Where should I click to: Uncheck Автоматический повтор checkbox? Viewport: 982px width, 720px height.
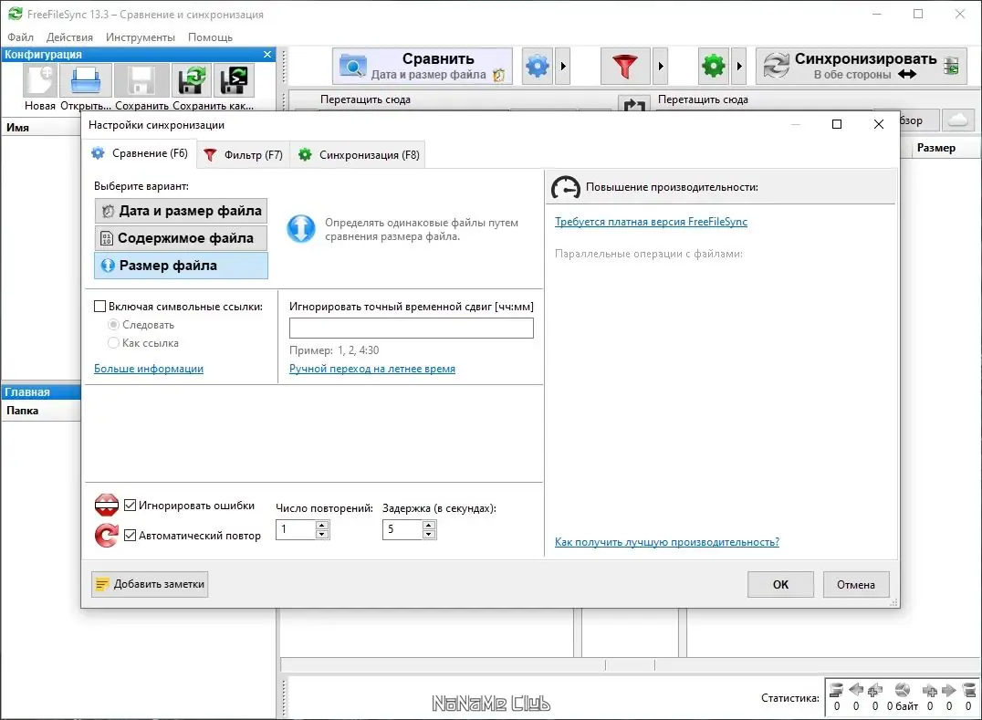(131, 536)
